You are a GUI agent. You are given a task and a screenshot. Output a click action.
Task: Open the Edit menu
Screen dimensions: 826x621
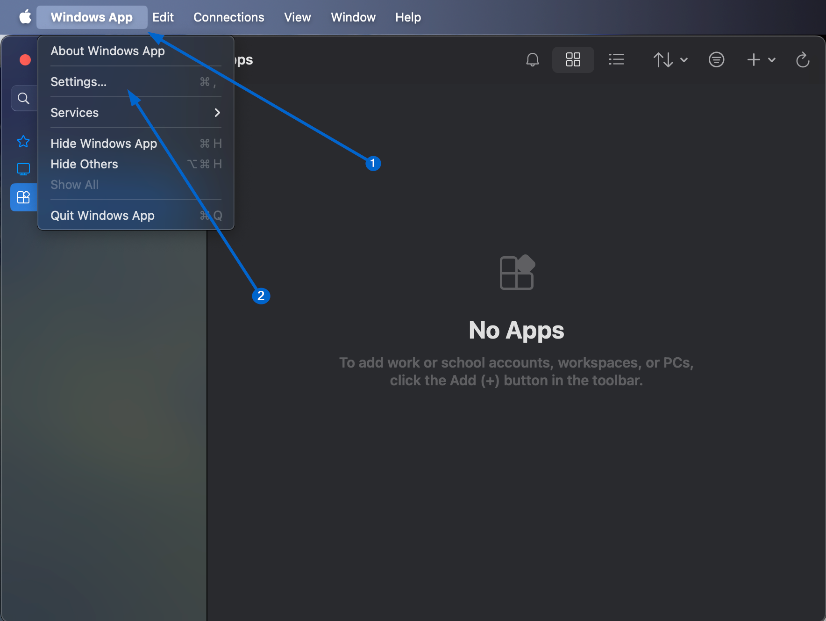[163, 17]
